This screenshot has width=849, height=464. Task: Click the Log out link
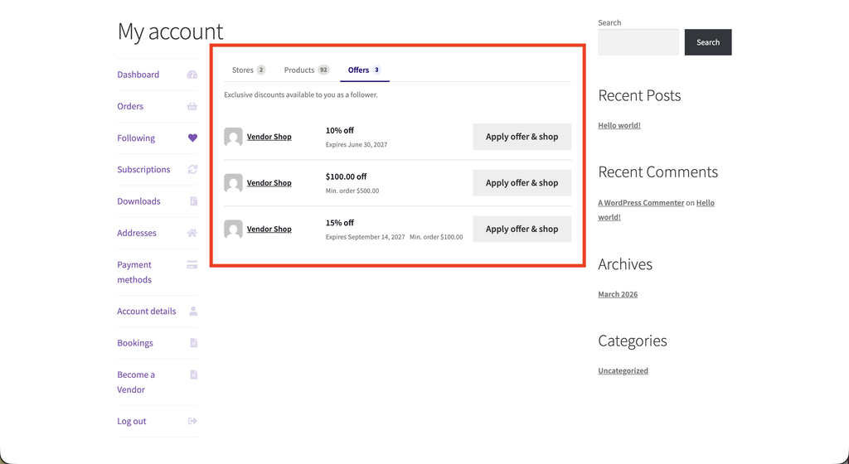[x=132, y=421]
